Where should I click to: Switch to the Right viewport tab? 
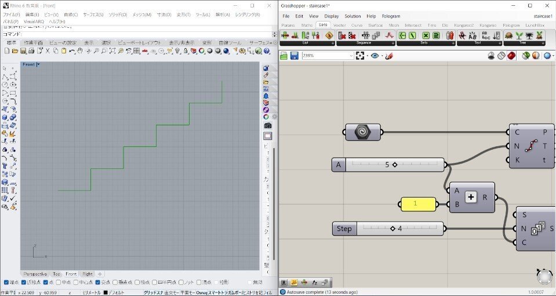87,274
